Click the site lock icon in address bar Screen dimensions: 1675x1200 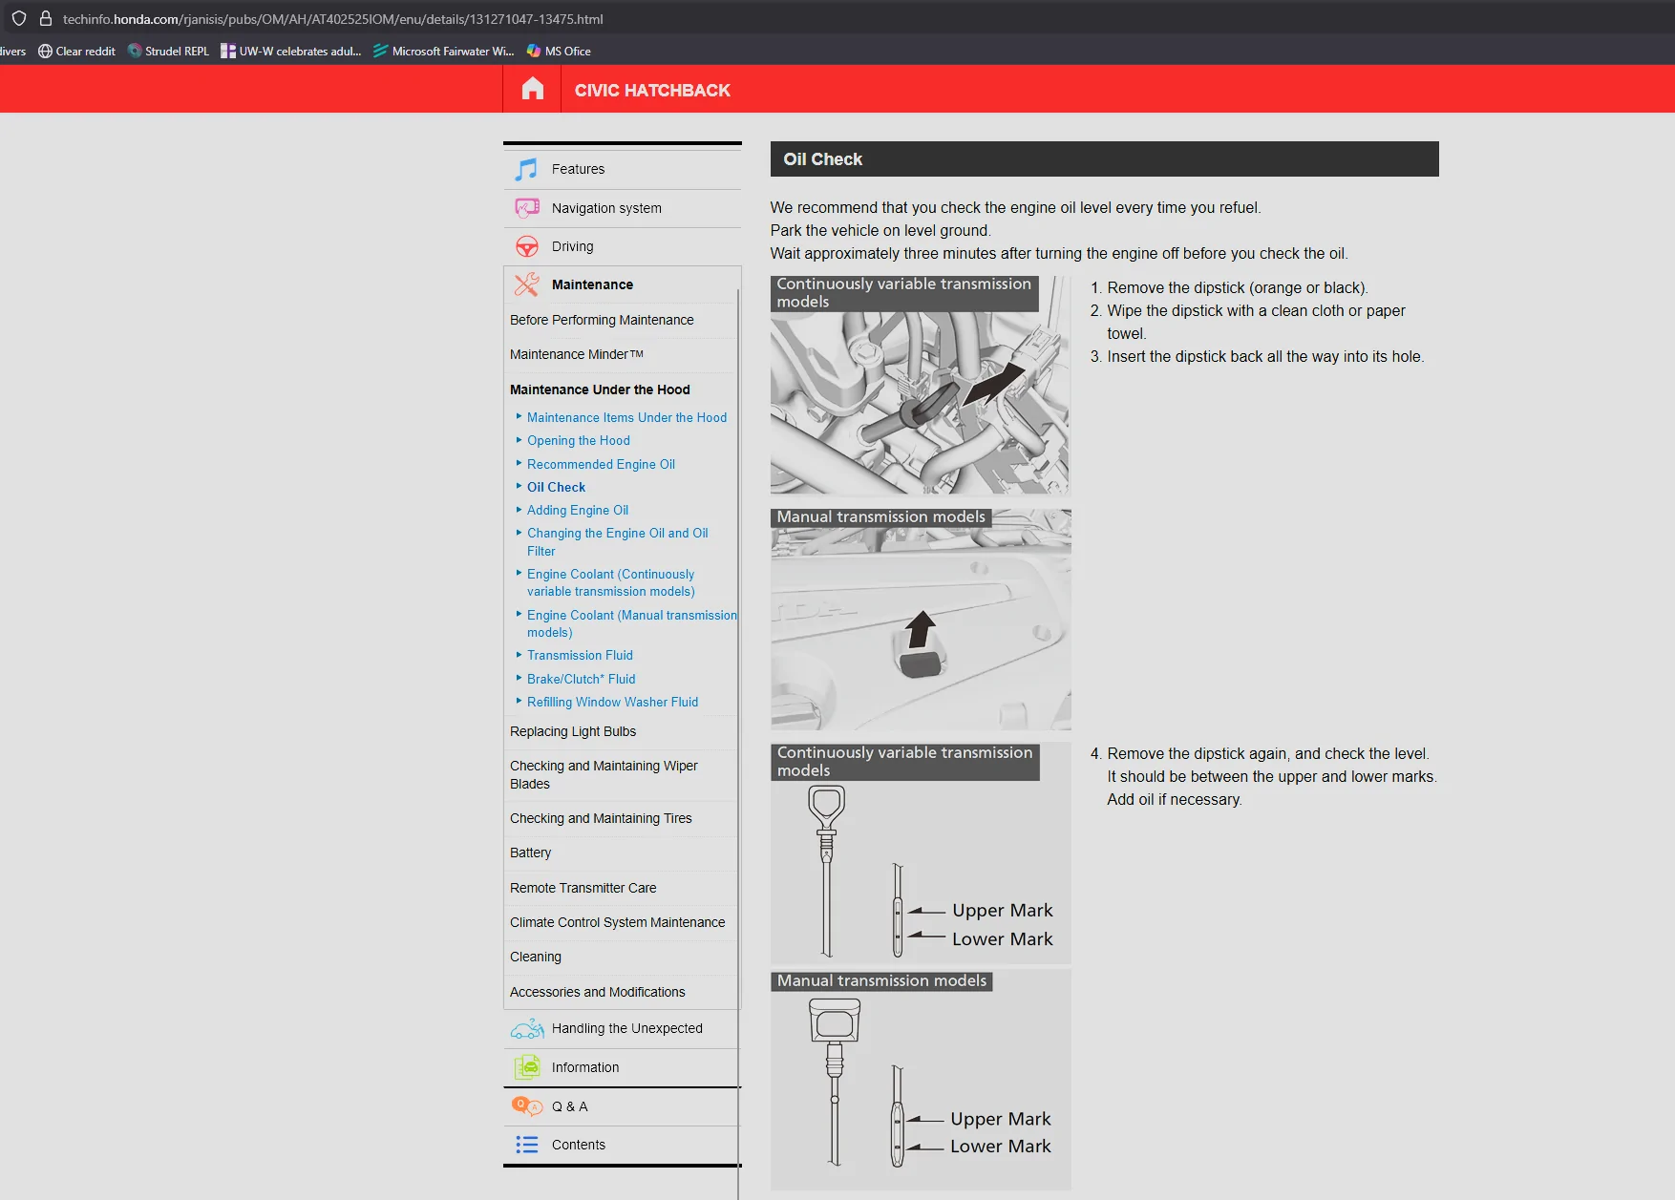tap(45, 18)
